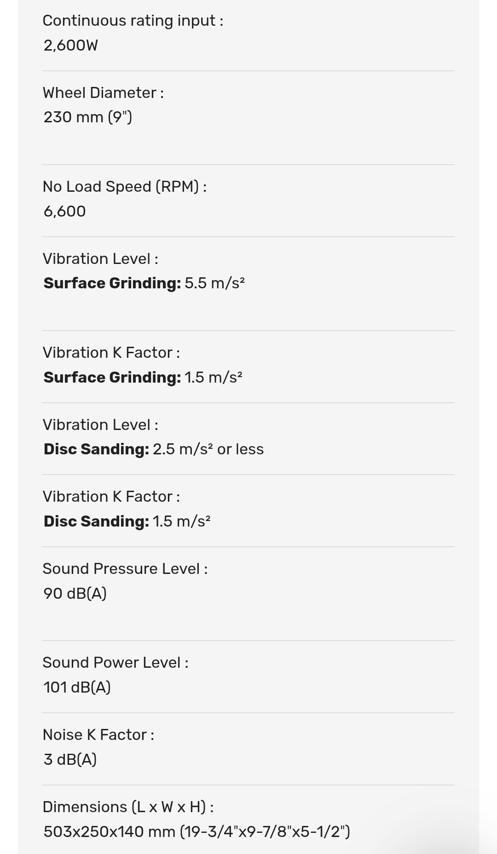Click the Surface Grinding 1.5 m/s² value
This screenshot has height=854, width=497.
coord(143,378)
